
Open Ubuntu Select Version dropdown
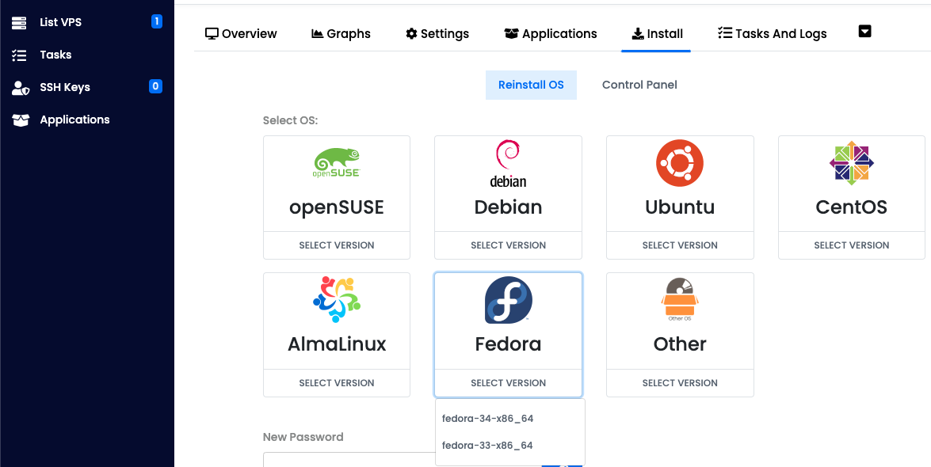click(680, 245)
